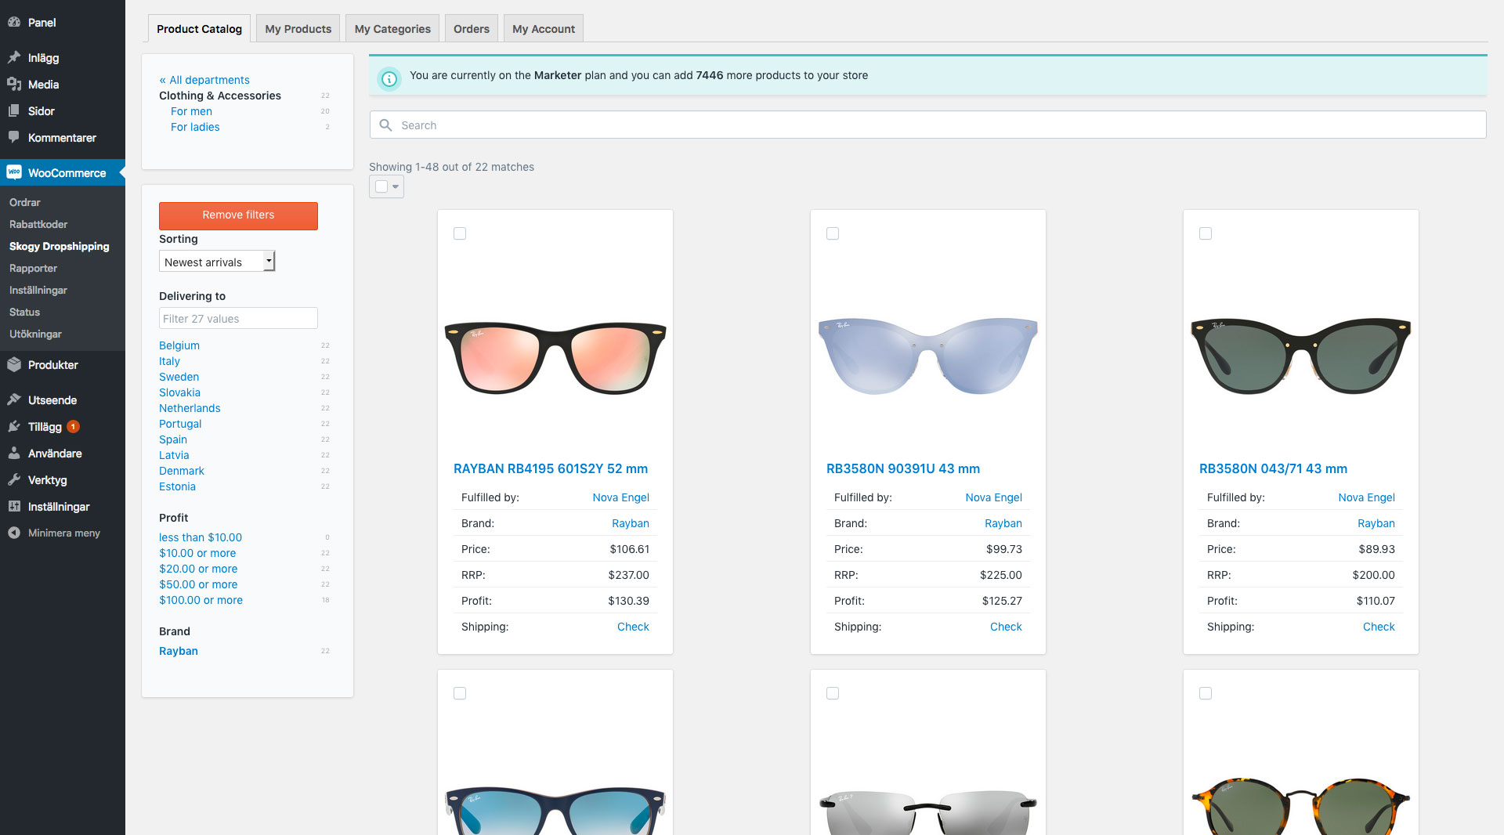Switch to the Product Catalog tab
This screenshot has width=1504, height=835.
point(199,29)
